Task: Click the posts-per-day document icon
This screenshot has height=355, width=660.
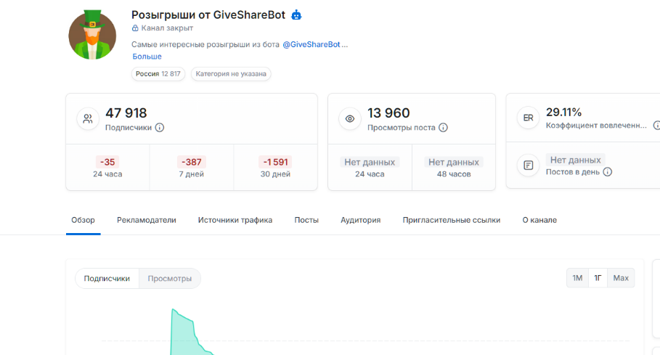Action: 529,166
